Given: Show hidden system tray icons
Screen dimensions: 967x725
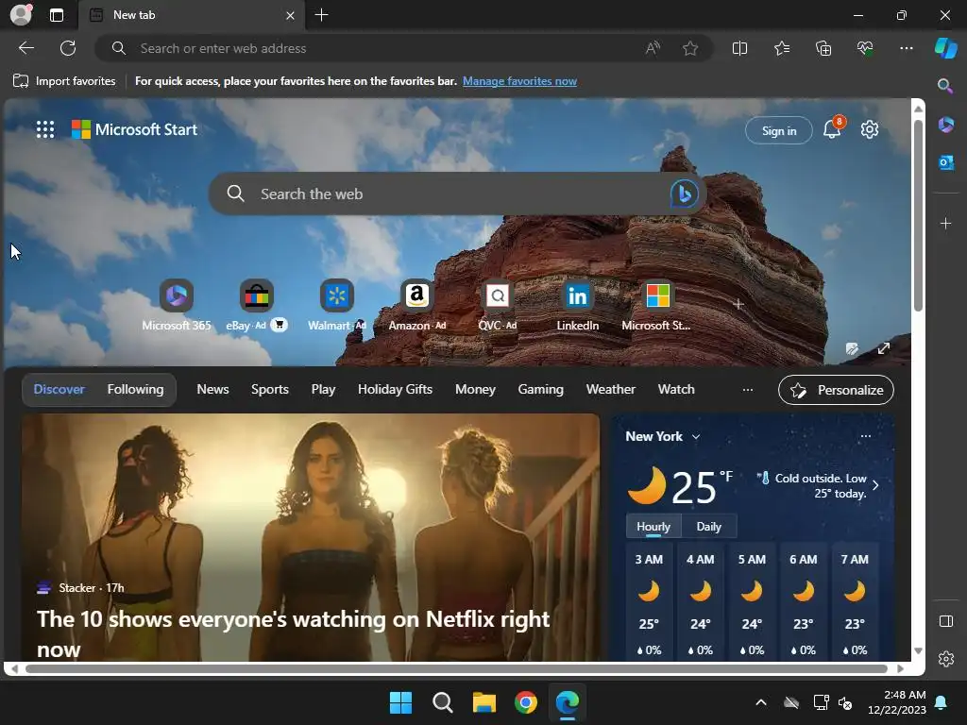Looking at the screenshot, I should (761, 702).
